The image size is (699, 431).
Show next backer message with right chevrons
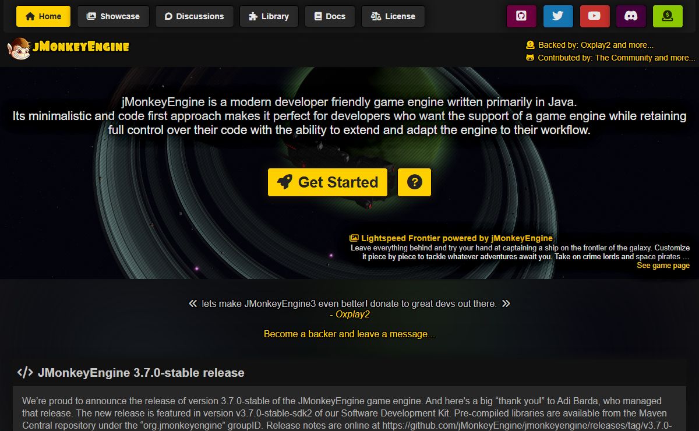pos(506,303)
